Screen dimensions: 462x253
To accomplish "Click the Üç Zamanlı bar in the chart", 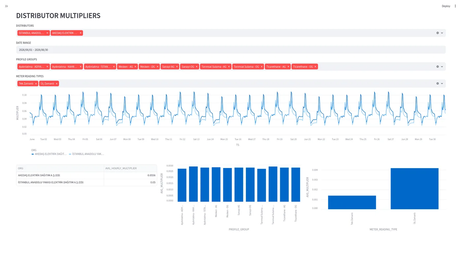I will point(414,189).
